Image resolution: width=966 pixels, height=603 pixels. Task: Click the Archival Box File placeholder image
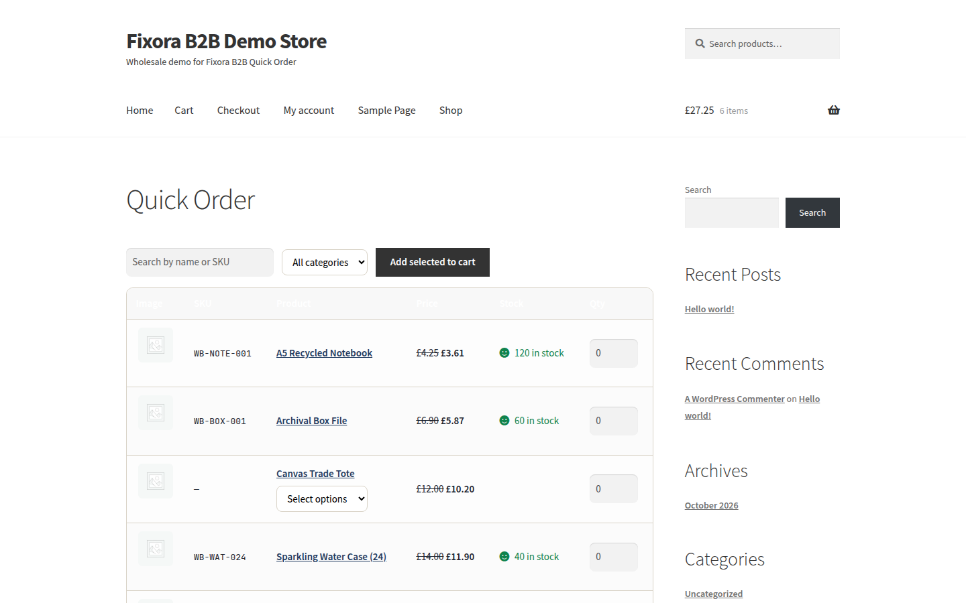[156, 413]
